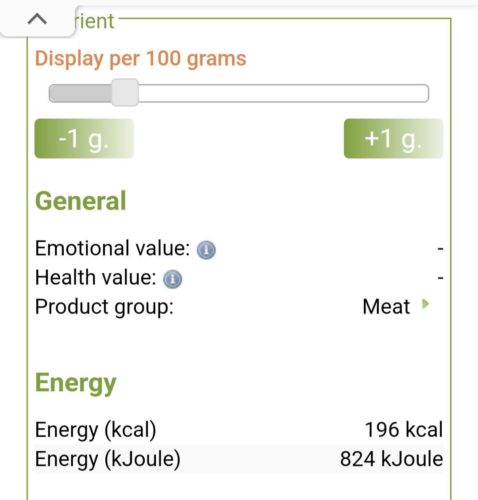Click the General section heading
The width and height of the screenshot is (478, 500).
81,201
